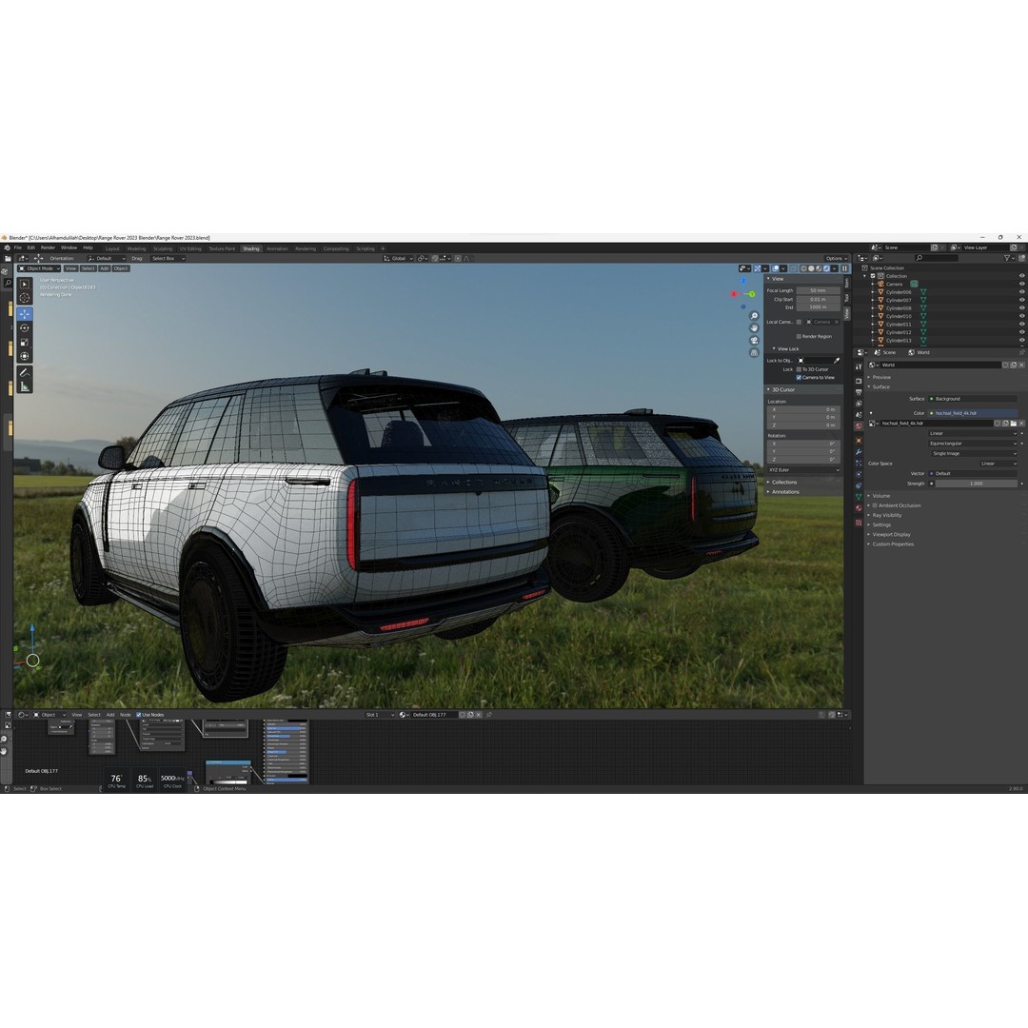Select the Measure tool

click(x=24, y=386)
